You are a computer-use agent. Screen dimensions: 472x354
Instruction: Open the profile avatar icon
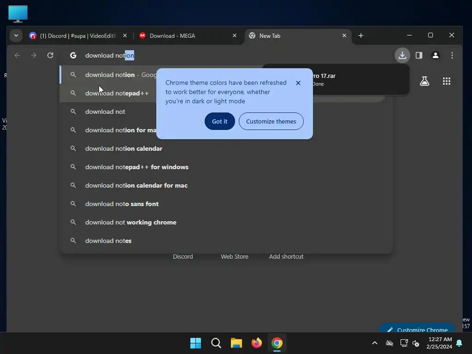[x=435, y=55]
